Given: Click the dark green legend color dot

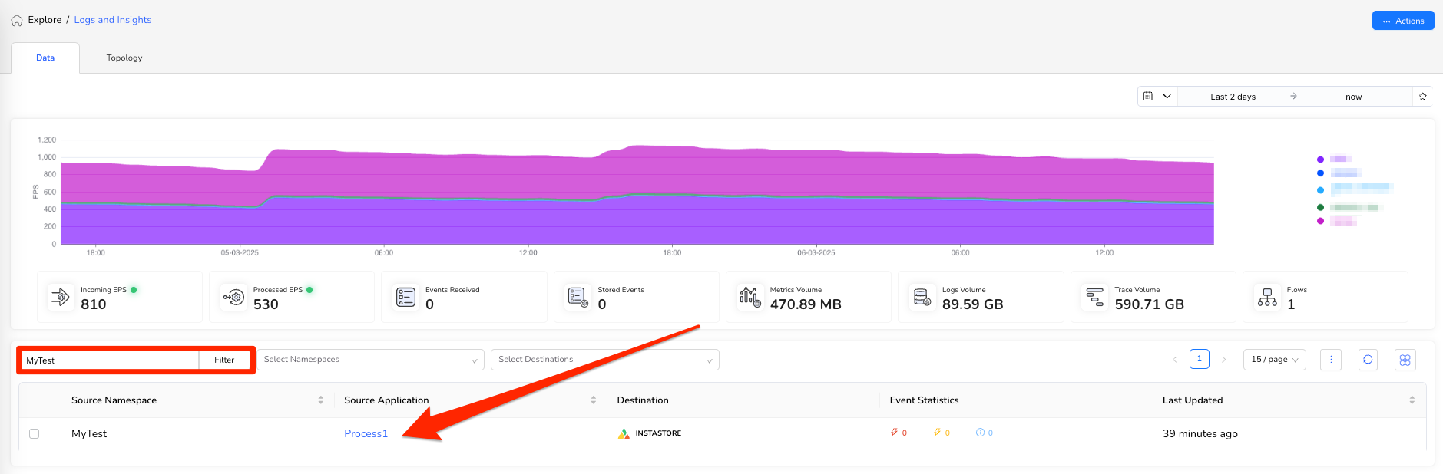Looking at the screenshot, I should [1320, 207].
